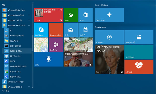Open the Xbox tile
The width and height of the screenshot is (156, 94).
pos(71,15)
